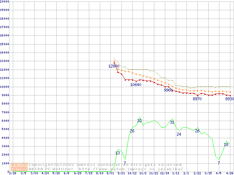Select the 11/2 date on x-axis

coord(143,173)
